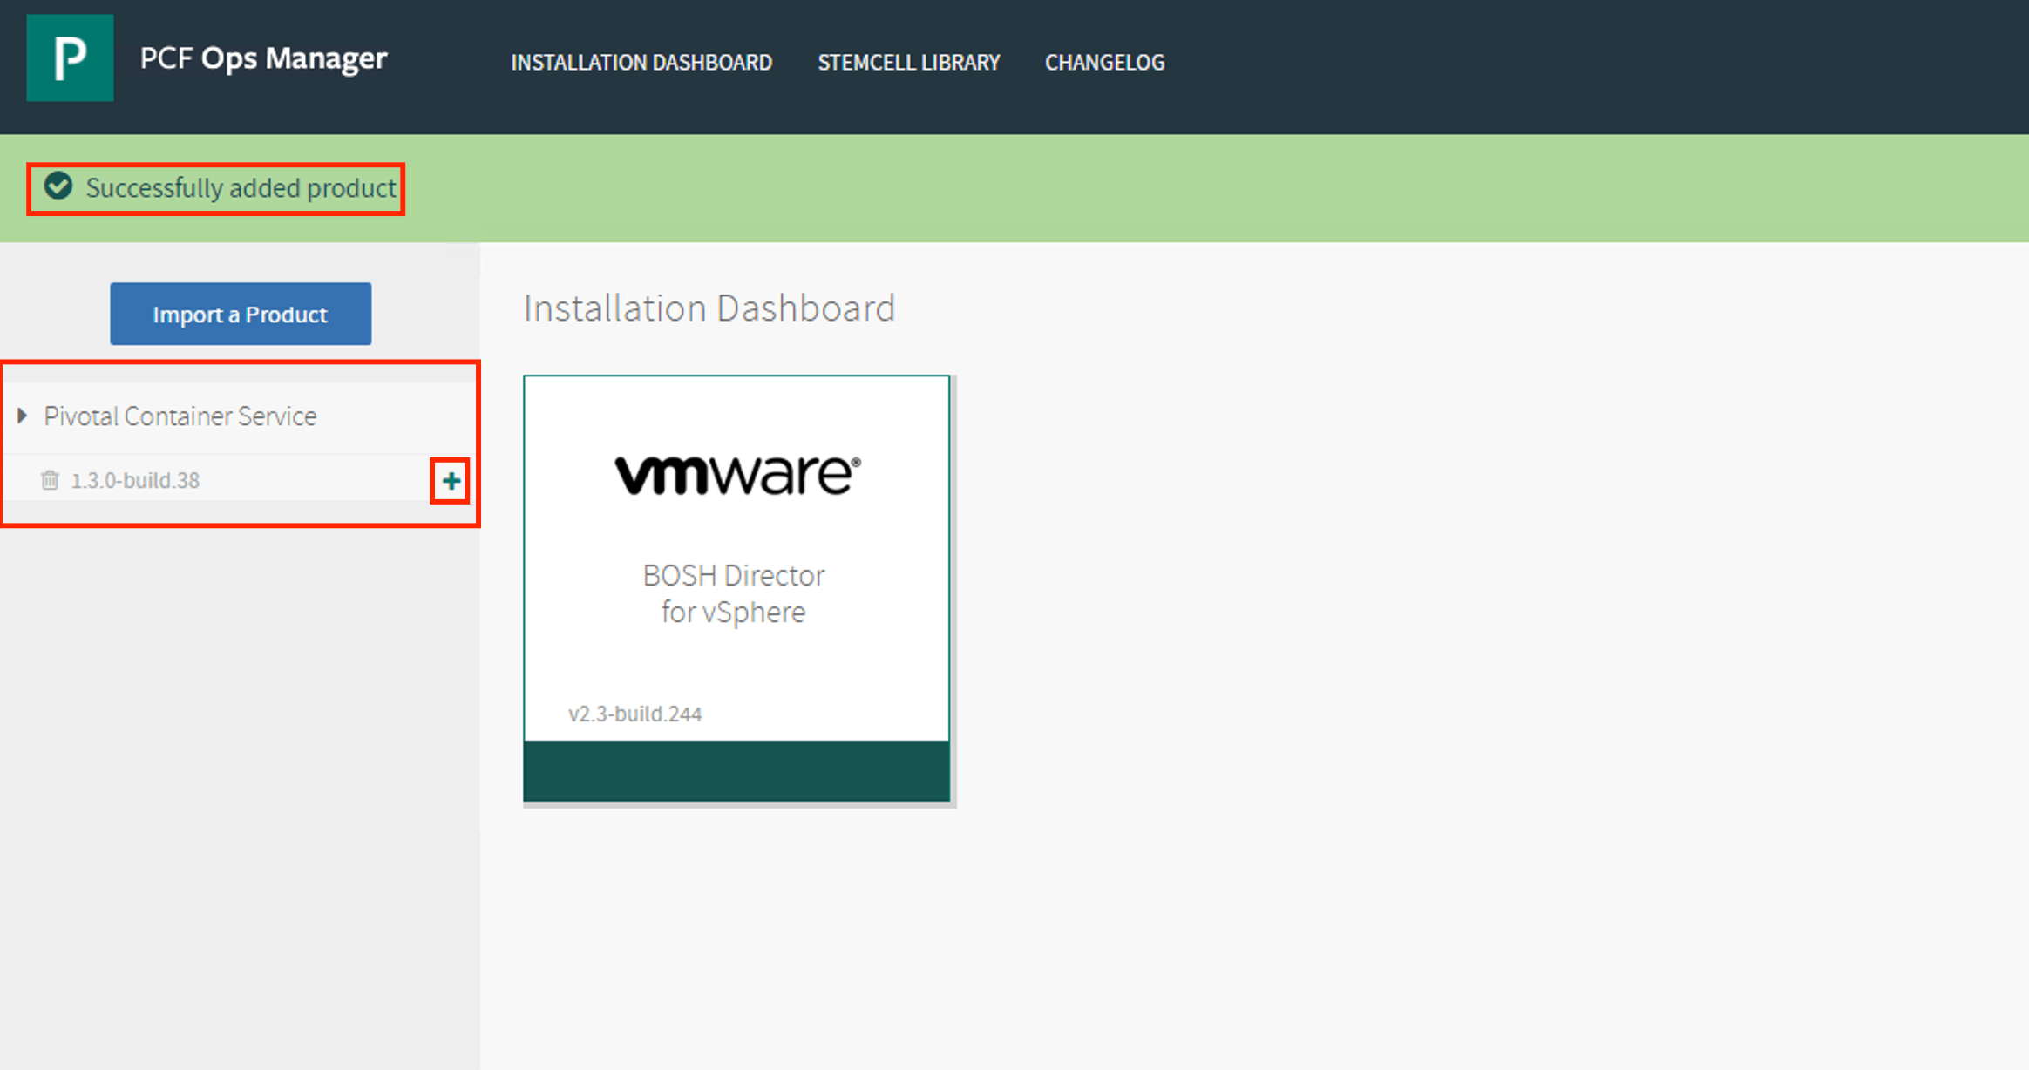Open the BOSH Director for vSphere tile title
This screenshot has width=2029, height=1070.
734,593
